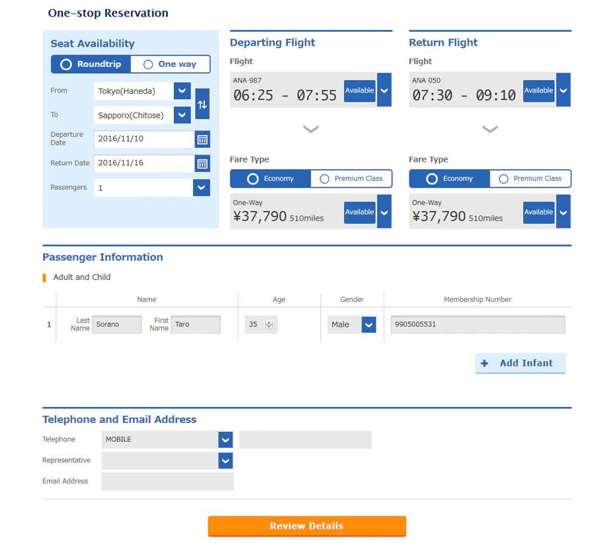Open the Departure Date calendar icon
This screenshot has width=615, height=547.
pos(202,139)
